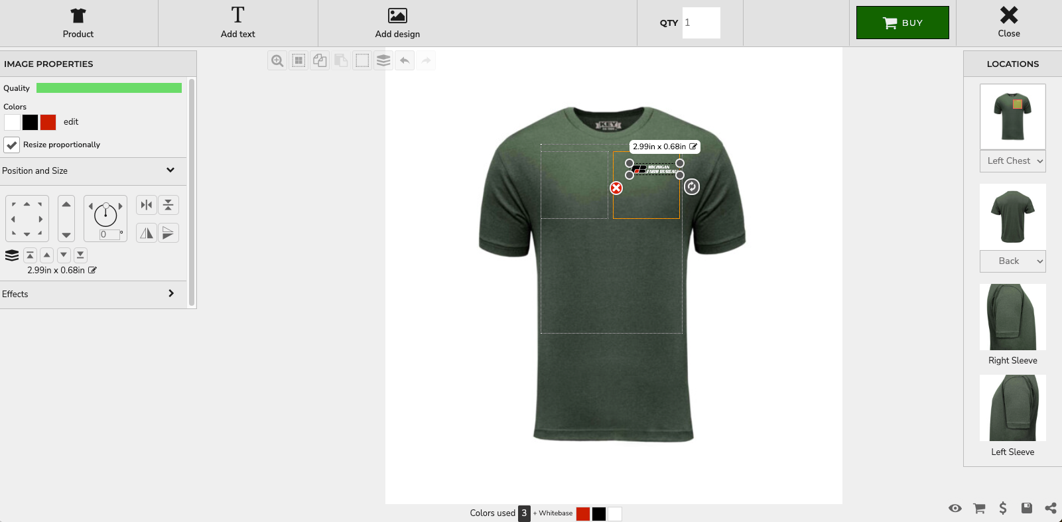Toggle preview eye icon at bottom right
Viewport: 1062px width, 522px height.
coord(955,508)
